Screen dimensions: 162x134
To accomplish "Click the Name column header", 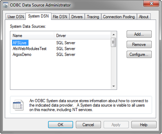I will click(32, 35).
